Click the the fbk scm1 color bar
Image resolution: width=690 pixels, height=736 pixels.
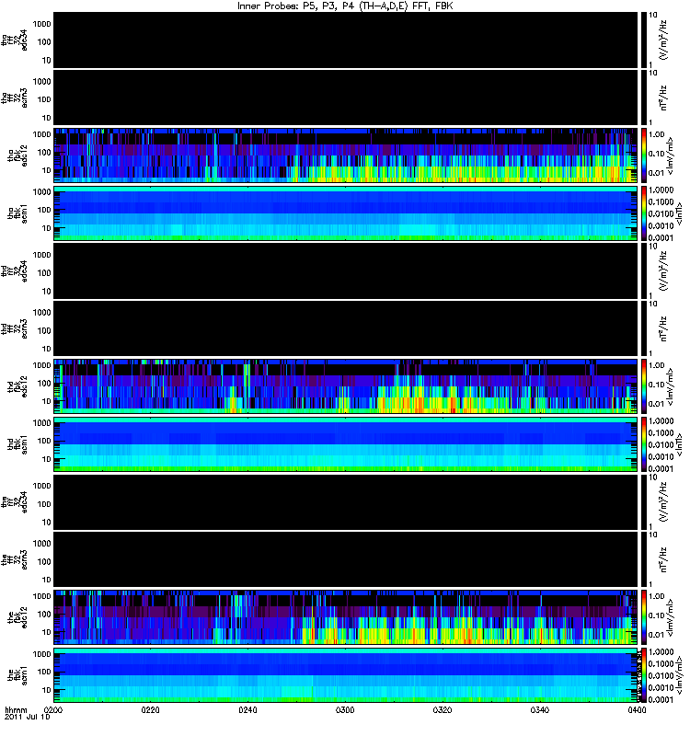pyautogui.click(x=644, y=675)
